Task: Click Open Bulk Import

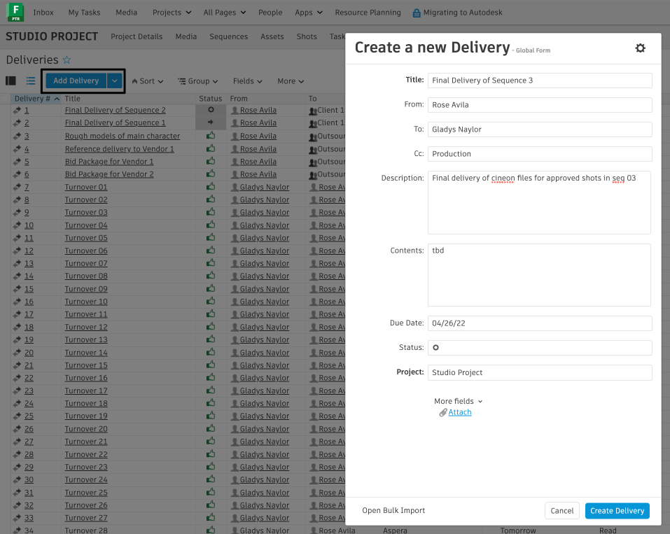Action: click(393, 510)
